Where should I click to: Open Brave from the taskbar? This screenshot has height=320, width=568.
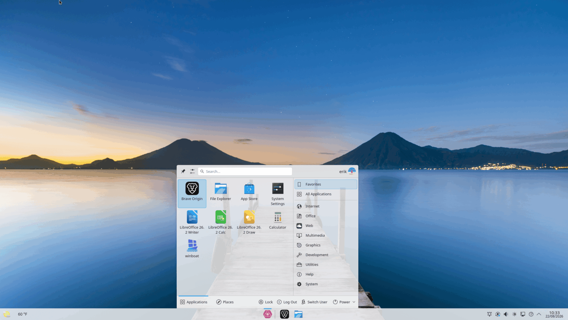284,314
